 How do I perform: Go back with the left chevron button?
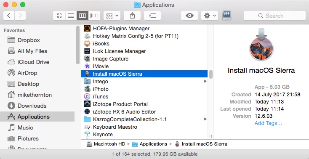pos(9,16)
